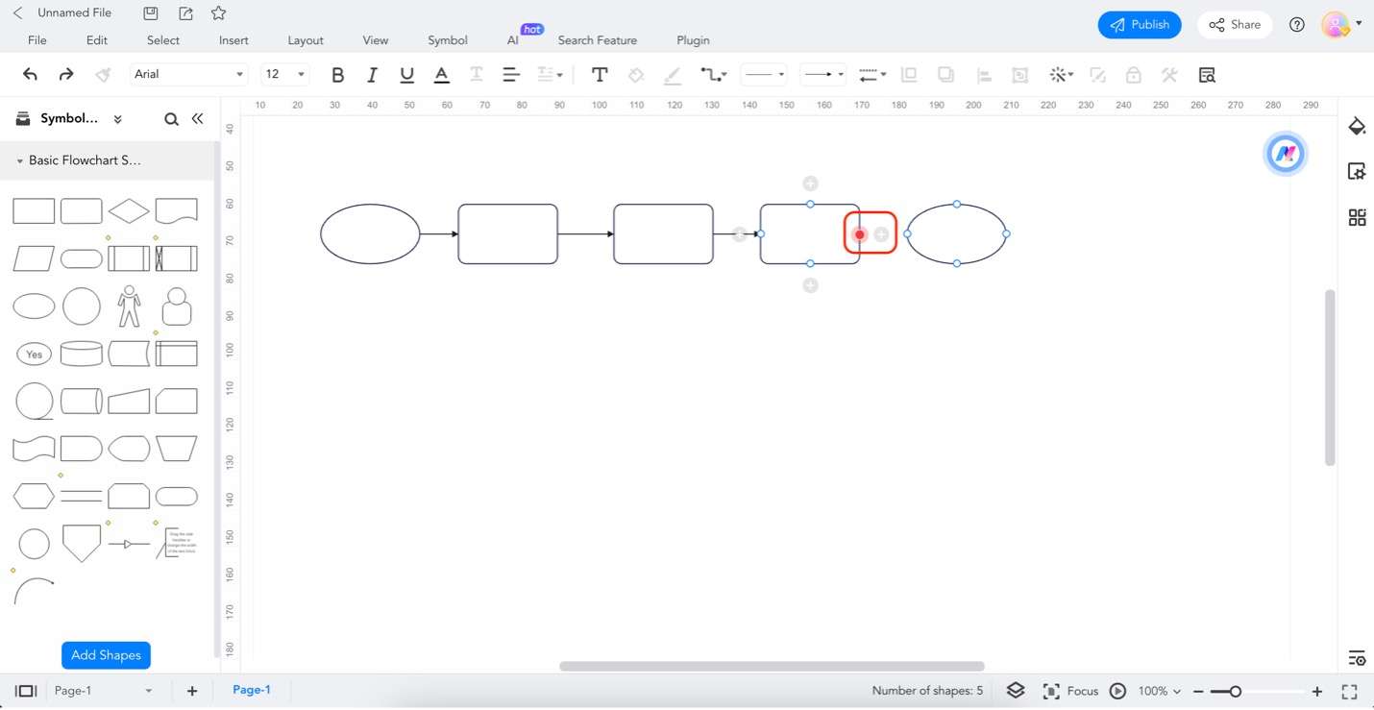
Task: Go back with the left arrow
Action: tap(17, 13)
